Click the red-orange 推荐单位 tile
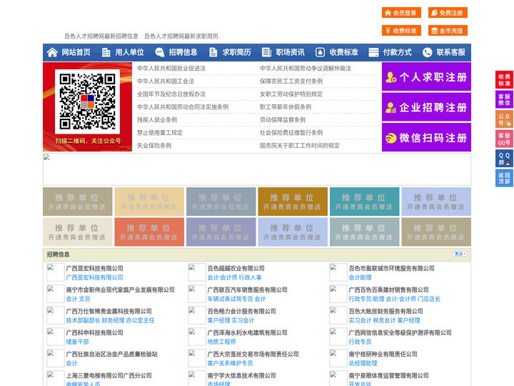Viewport: 514px width, 386px height. pyautogui.click(x=149, y=232)
